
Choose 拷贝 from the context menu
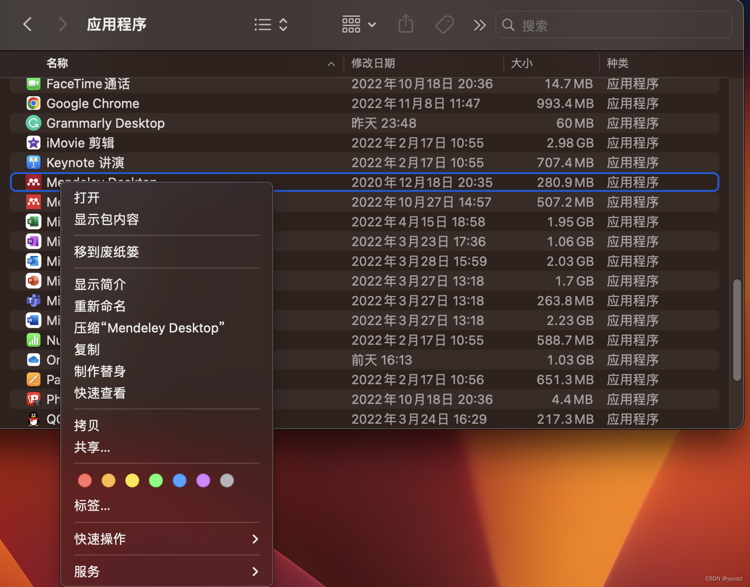pyautogui.click(x=167, y=426)
